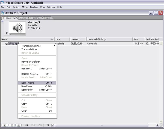Select the disco.mp3 file name
This screenshot has height=129, width=164.
pyautogui.click(x=14, y=44)
